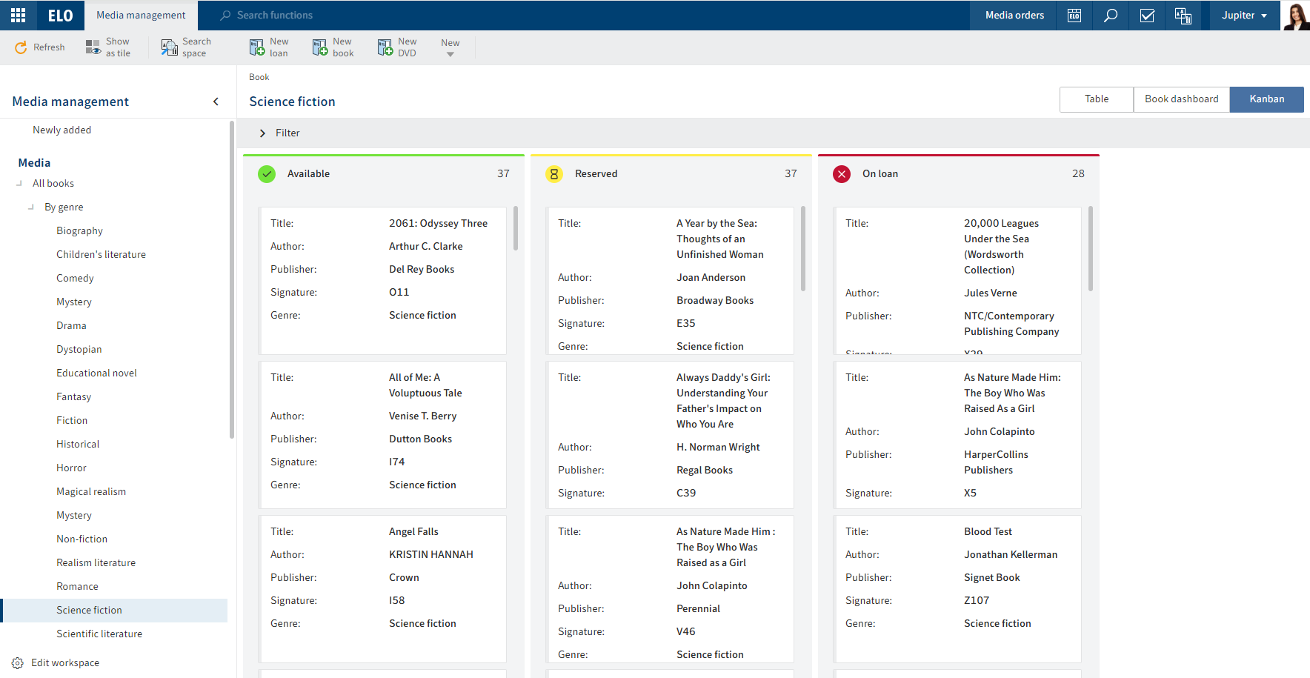Click the Refresh icon in toolbar
1310x678 pixels.
[x=21, y=47]
